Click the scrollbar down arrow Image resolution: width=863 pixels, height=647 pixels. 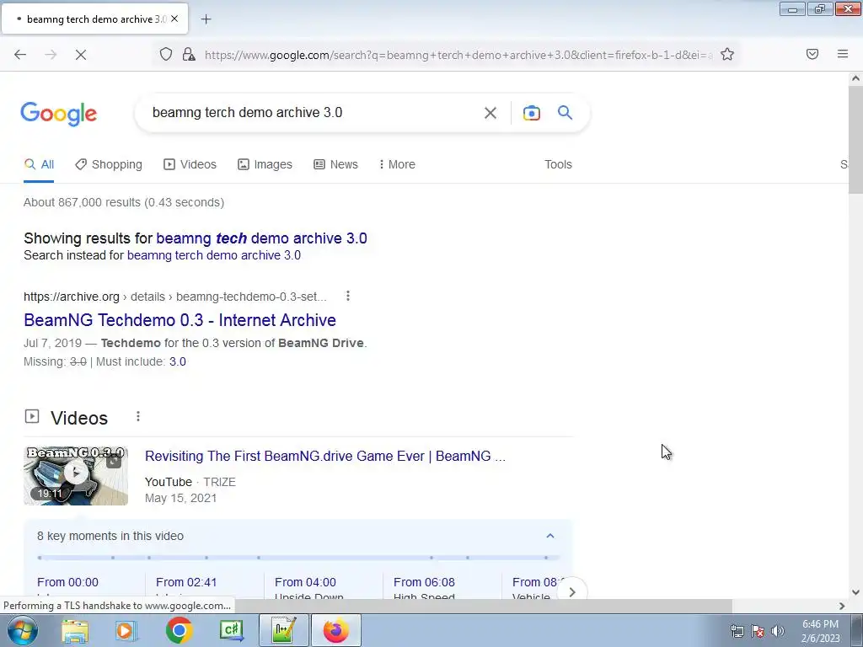pyautogui.click(x=855, y=592)
